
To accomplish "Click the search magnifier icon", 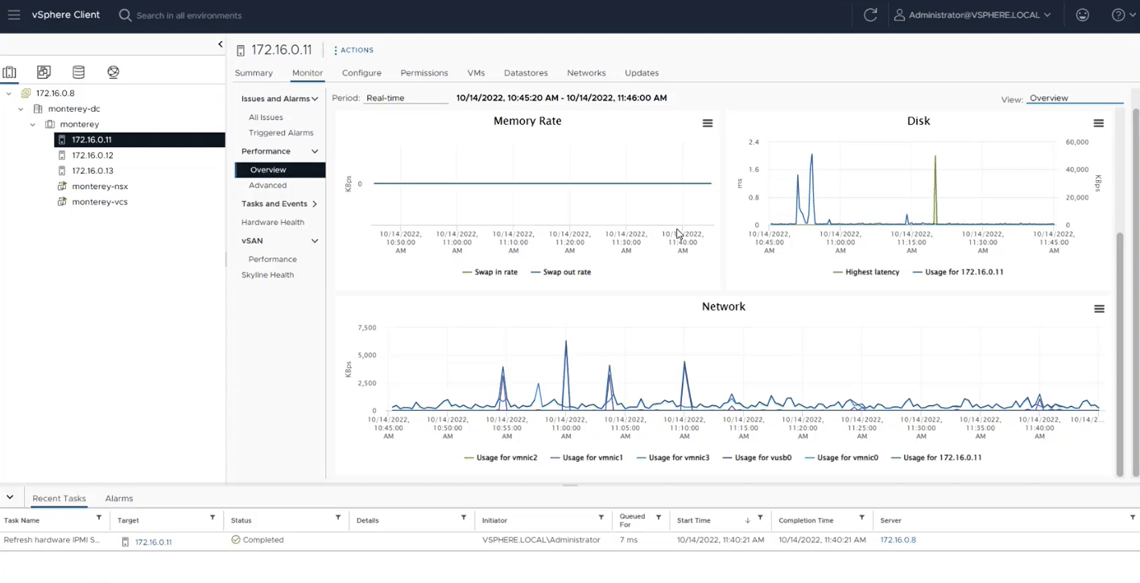I will [125, 15].
